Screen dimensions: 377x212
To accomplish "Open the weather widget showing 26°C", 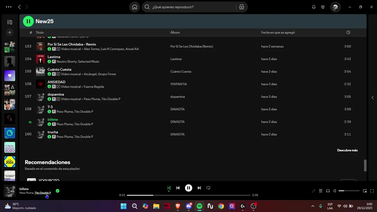I will point(20,206).
